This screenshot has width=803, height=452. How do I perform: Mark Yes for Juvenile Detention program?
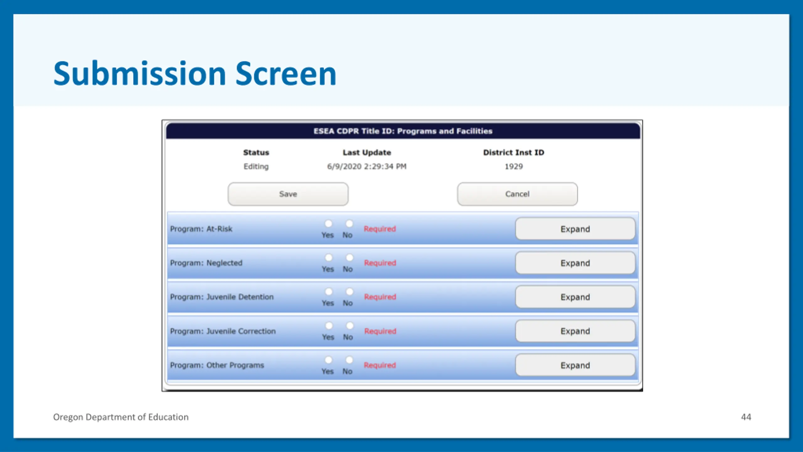(x=329, y=292)
